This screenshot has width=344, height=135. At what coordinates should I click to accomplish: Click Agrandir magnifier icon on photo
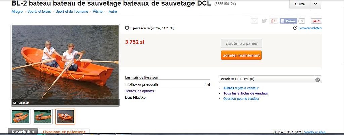pos(15,103)
